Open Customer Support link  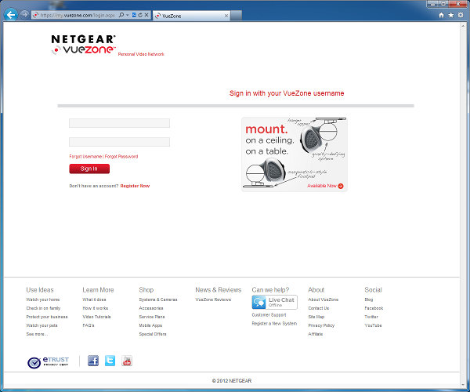coord(269,314)
